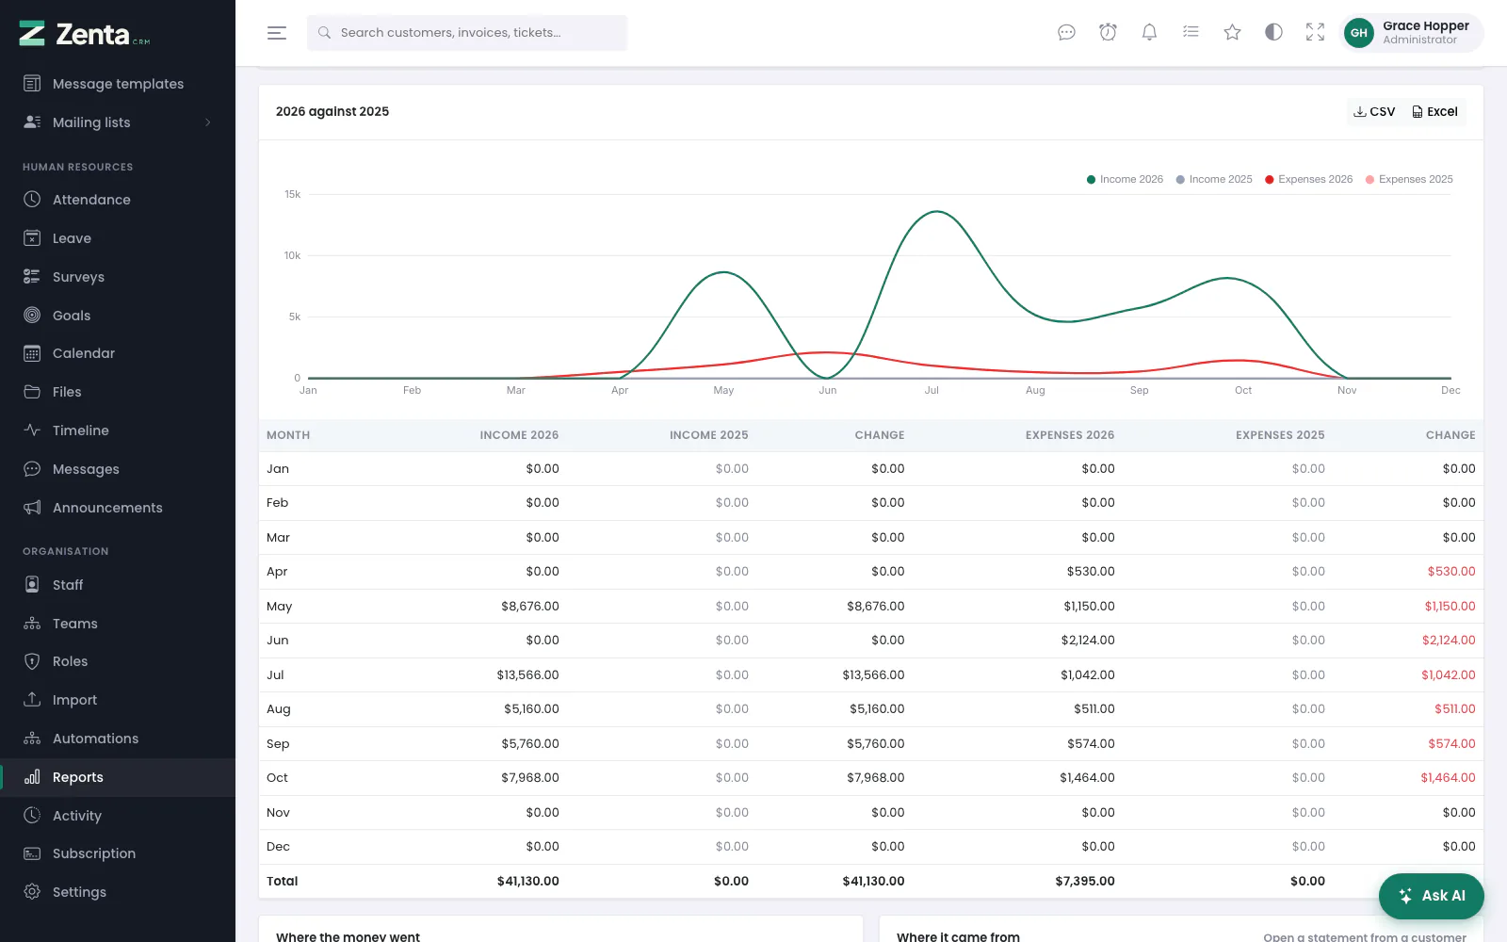The width and height of the screenshot is (1507, 942).
Task: Open alarm clock reminders icon
Action: 1108,33
